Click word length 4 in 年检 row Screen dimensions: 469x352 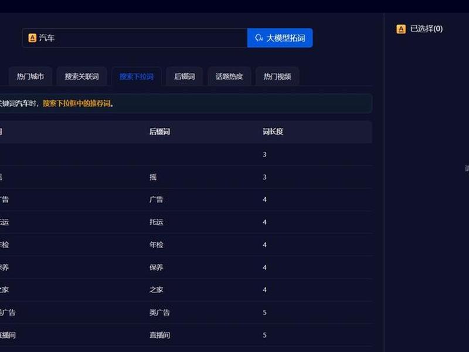264,245
